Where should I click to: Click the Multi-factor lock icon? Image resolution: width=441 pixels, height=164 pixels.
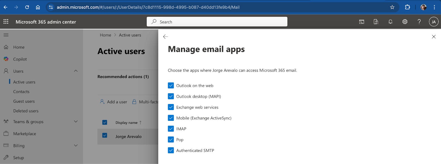[134, 102]
